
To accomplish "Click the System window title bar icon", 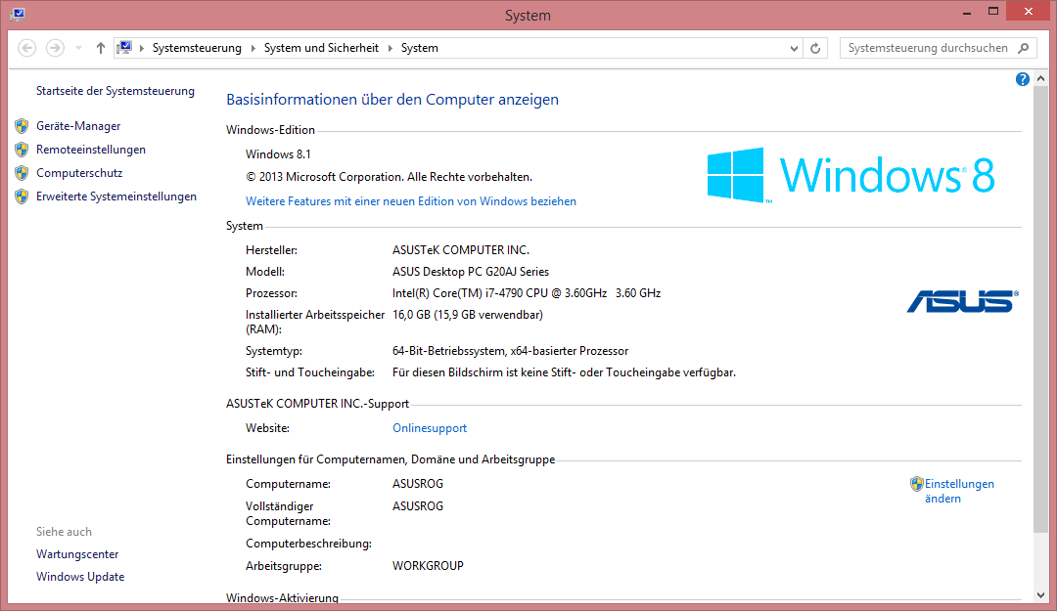I will [x=18, y=14].
